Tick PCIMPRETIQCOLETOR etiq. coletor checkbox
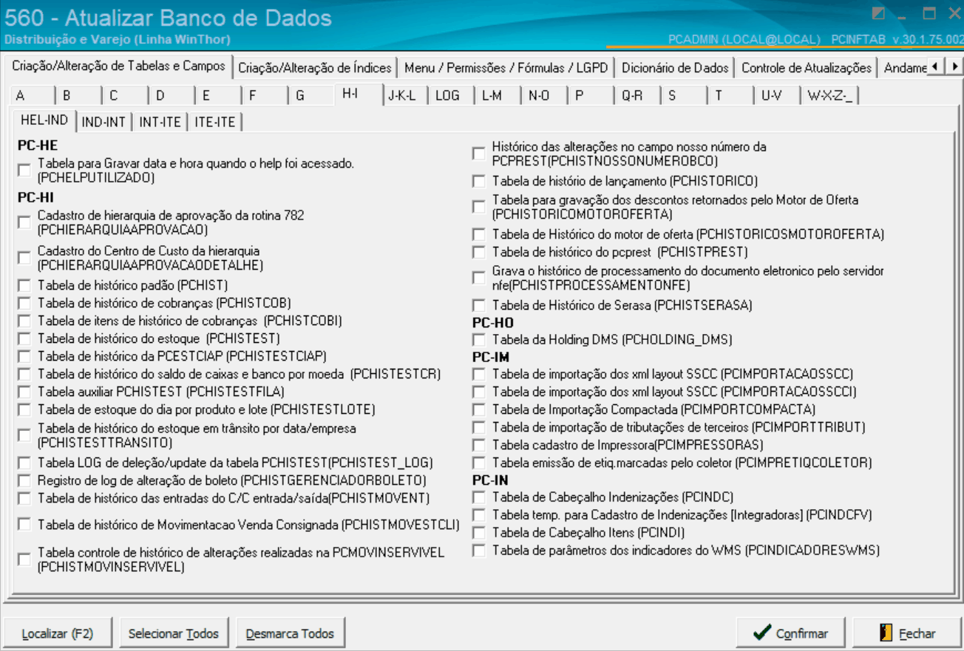Screen dimensions: 964x651 point(479,463)
